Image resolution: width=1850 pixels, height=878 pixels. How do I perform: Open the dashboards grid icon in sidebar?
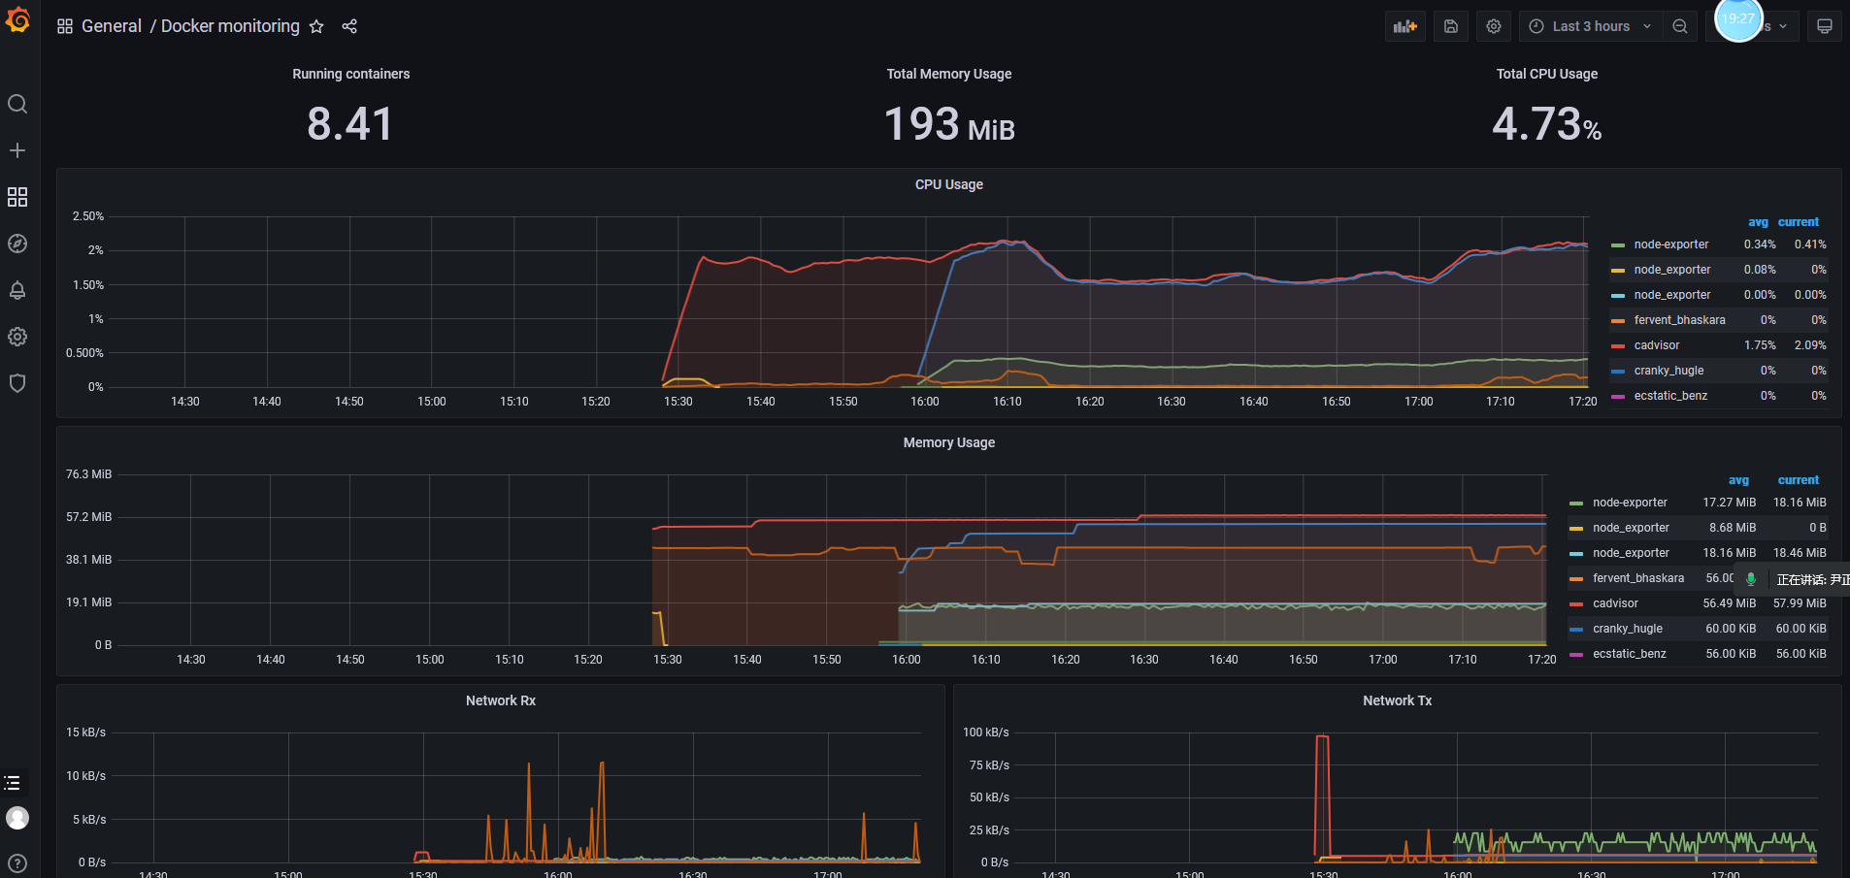pyautogui.click(x=17, y=197)
